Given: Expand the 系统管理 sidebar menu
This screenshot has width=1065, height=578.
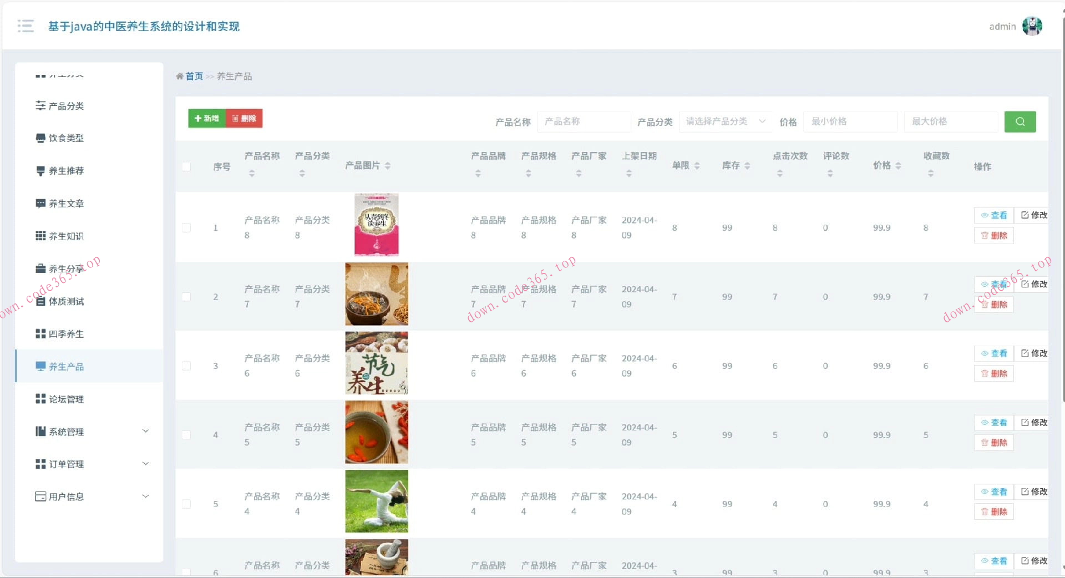Looking at the screenshot, I should coord(89,431).
